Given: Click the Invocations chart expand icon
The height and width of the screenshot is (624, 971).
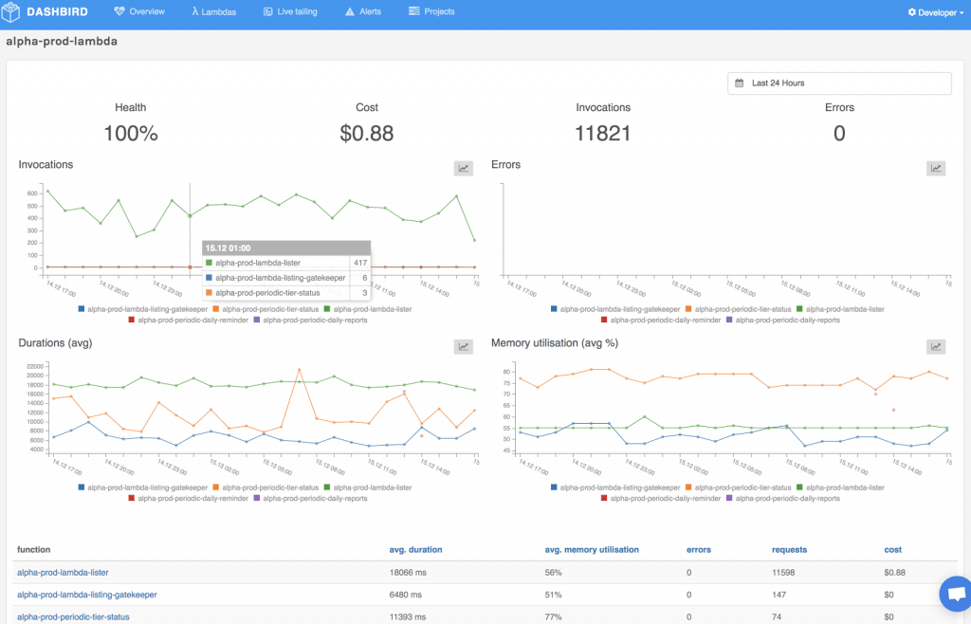Looking at the screenshot, I should point(463,169).
